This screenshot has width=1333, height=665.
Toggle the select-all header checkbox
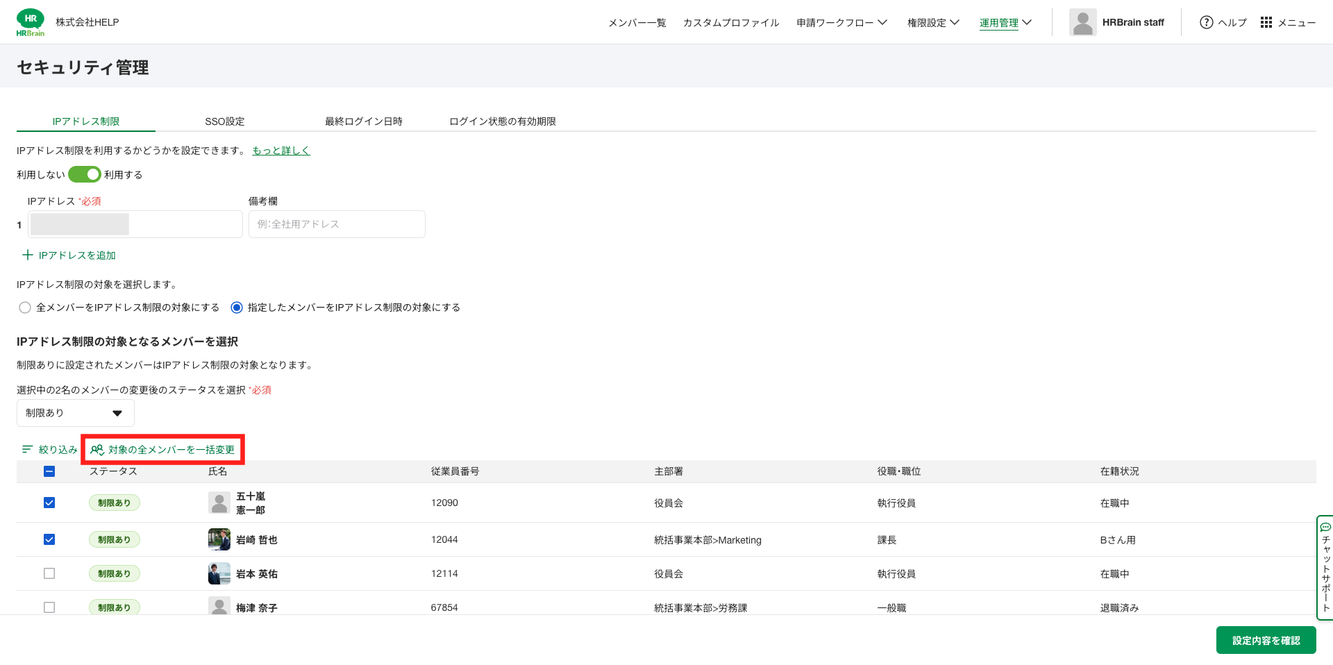coord(49,471)
